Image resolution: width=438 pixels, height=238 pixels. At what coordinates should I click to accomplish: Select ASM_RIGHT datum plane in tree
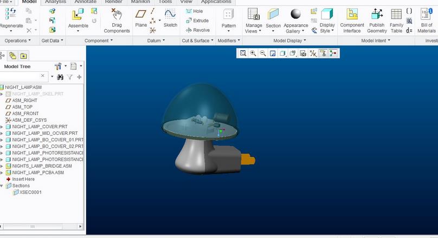(x=24, y=100)
